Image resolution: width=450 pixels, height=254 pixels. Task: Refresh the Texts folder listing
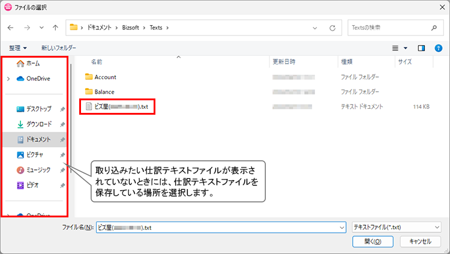332,28
